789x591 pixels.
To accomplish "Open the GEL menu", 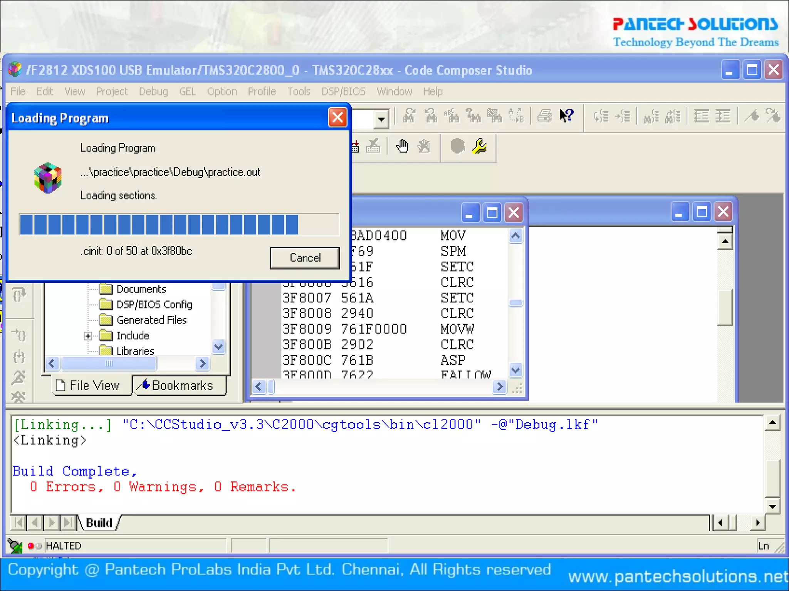I will pyautogui.click(x=187, y=92).
